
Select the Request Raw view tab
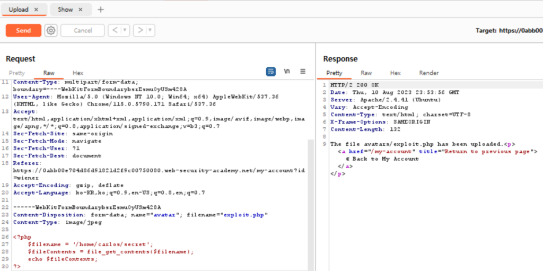click(49, 73)
